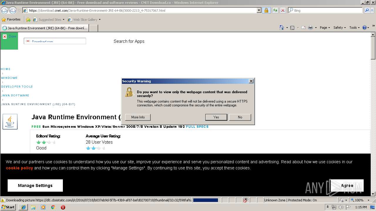Start Bing search with the magnifier icon
The height and width of the screenshot is (211, 376).
point(367,10)
